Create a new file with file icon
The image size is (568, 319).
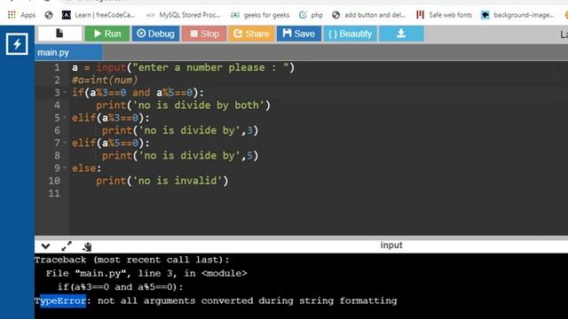59,34
